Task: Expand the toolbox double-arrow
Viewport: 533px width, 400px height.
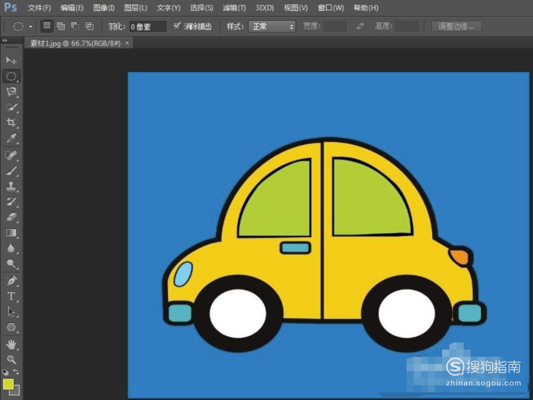Action: [5, 40]
